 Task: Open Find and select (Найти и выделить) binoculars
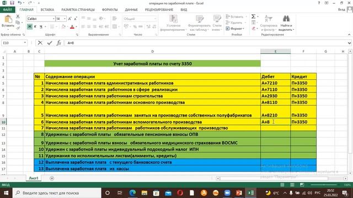[286, 23]
